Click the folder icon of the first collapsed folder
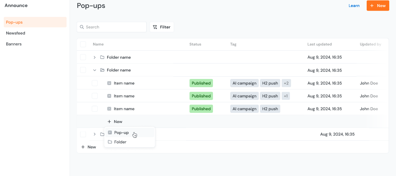Viewport: 396px width, 176px height. click(102, 58)
